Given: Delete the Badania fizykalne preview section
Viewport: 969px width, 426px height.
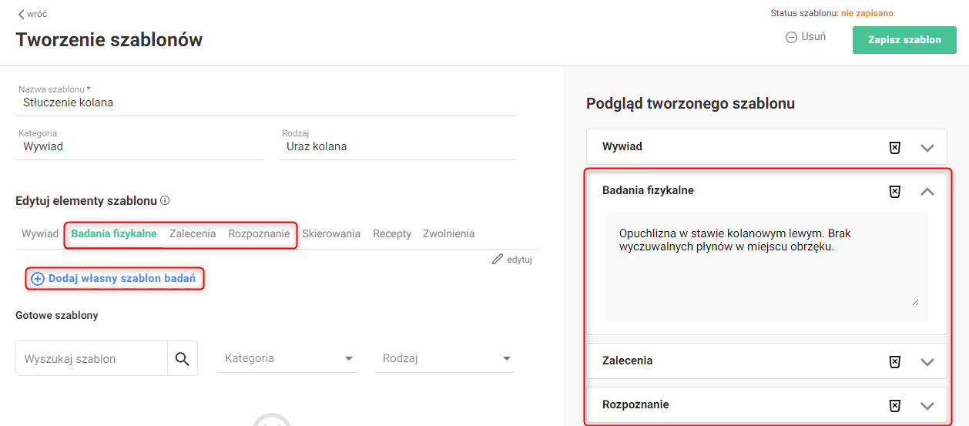Looking at the screenshot, I should (895, 191).
